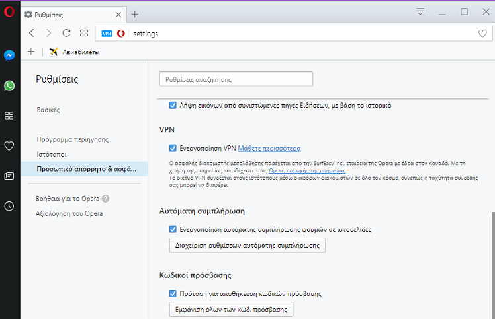Viewport: 495px width, 319px height.
Task: Open the tab list menu in title bar
Action: (420, 11)
